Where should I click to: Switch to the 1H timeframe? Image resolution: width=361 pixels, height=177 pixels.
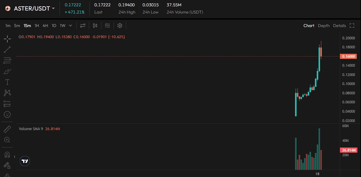37,26
